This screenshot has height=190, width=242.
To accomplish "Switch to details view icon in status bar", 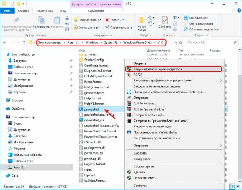I will [x=232, y=186].
